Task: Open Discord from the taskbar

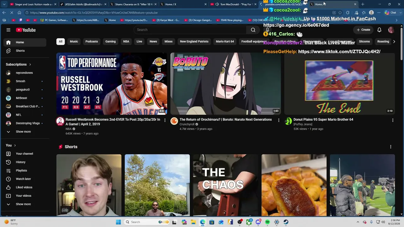Action: point(258,222)
